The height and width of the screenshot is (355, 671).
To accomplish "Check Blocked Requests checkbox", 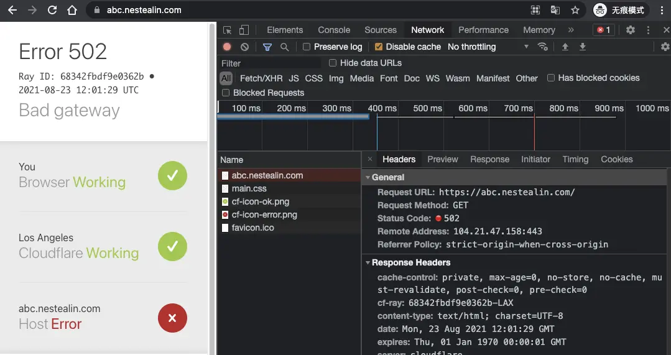I will (x=226, y=93).
